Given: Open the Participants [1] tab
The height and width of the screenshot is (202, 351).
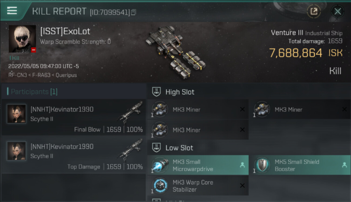Looking at the screenshot, I should pyautogui.click(x=32, y=92).
